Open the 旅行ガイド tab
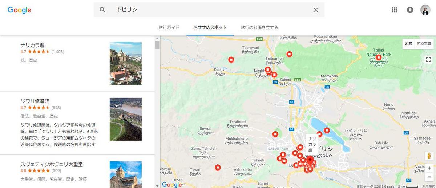This screenshot has height=188, width=436. coord(169,28)
